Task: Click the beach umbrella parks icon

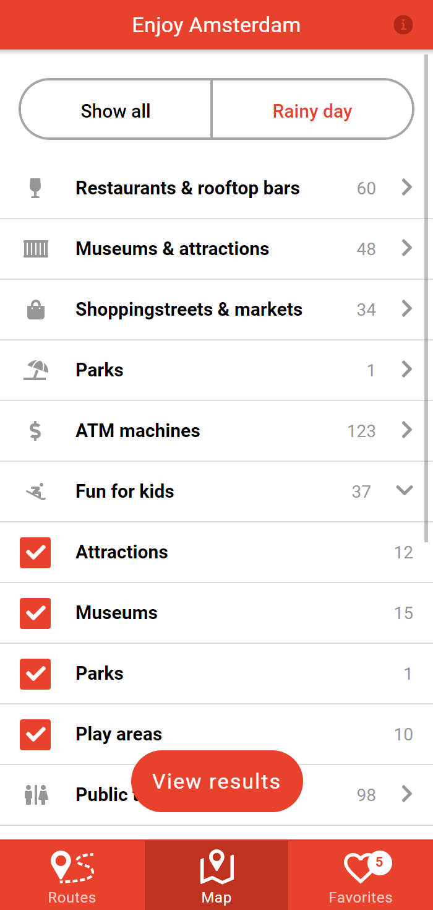Action: tap(36, 370)
